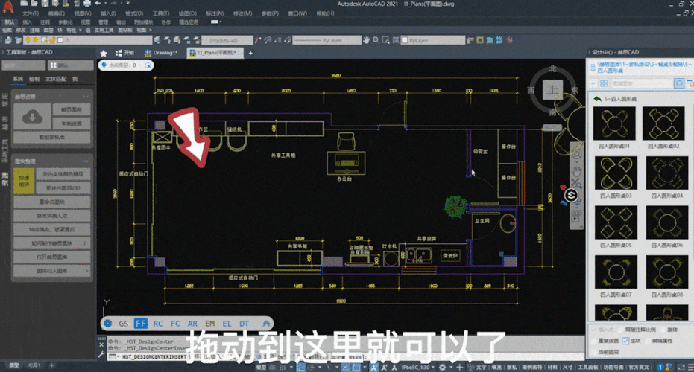Click the close X on command line
Viewport: 694px width, 372px height.
[x=101, y=344]
